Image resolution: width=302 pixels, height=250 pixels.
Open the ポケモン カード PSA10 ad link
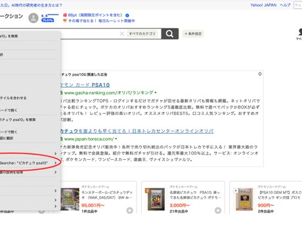click(85, 85)
